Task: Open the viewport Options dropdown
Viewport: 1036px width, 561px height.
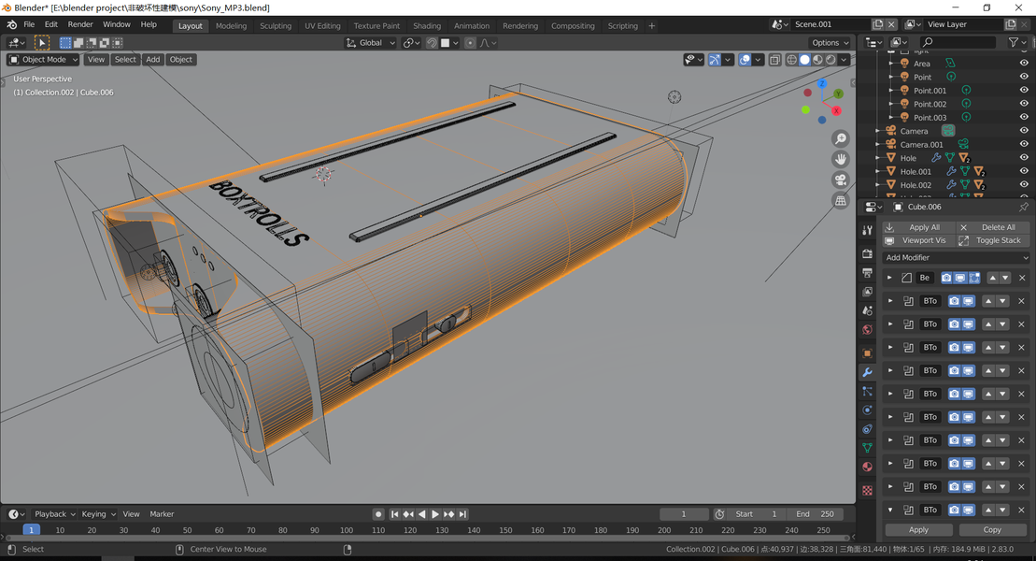Action: click(x=830, y=42)
